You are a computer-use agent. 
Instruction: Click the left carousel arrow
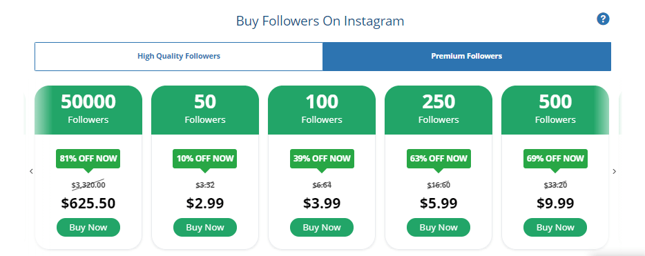[x=31, y=171]
